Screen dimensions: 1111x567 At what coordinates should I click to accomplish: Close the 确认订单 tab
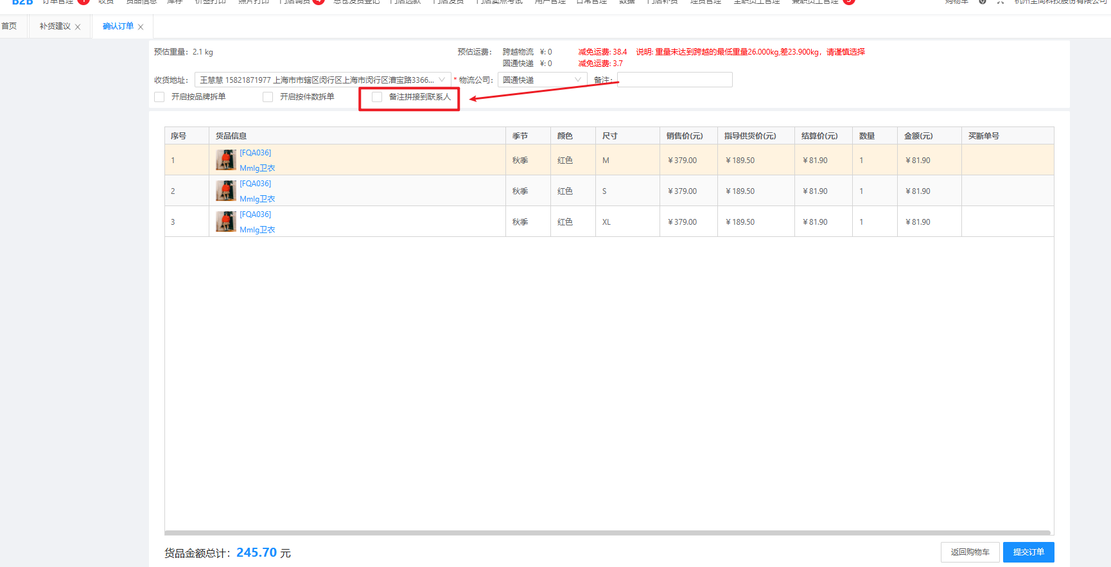click(141, 27)
